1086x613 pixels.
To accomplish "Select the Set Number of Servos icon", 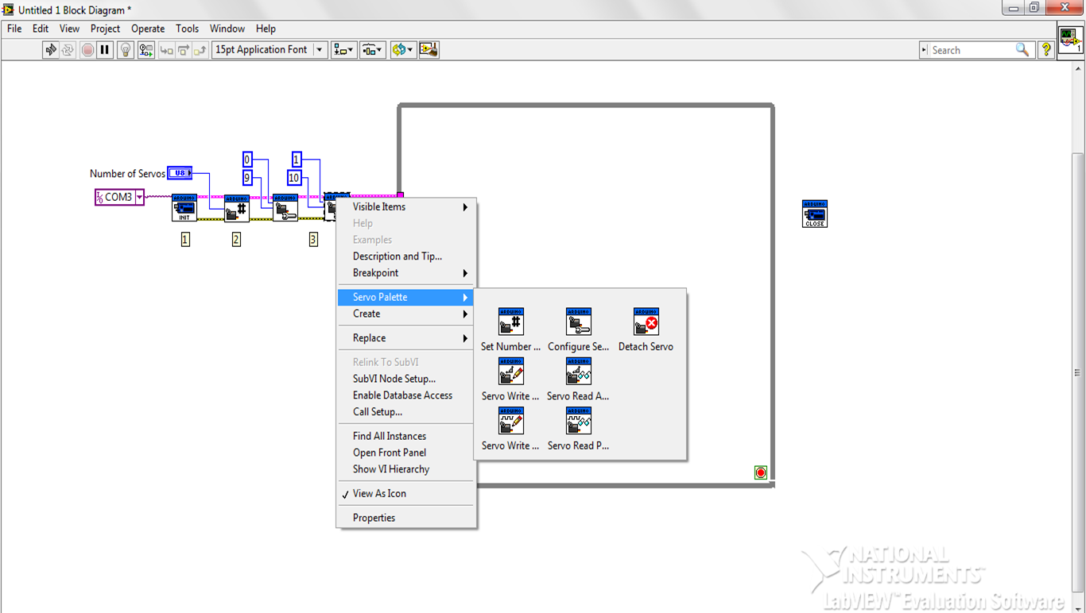I will (x=510, y=322).
